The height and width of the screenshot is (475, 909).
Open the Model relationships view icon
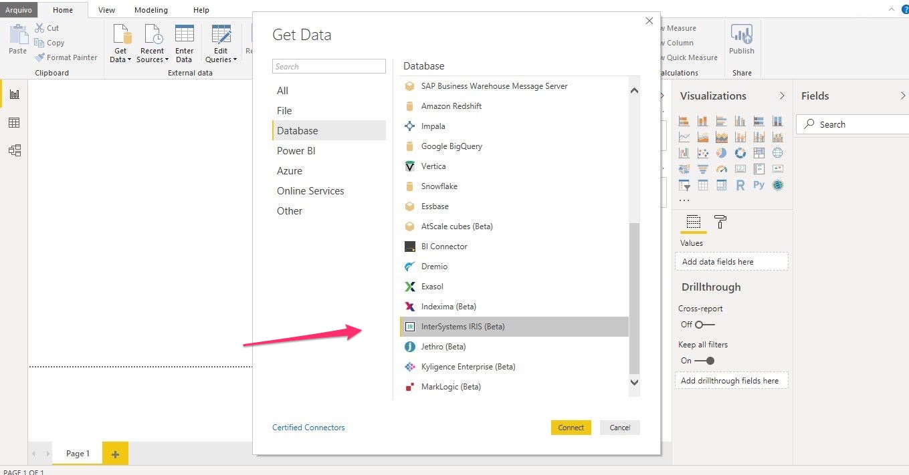(x=14, y=150)
